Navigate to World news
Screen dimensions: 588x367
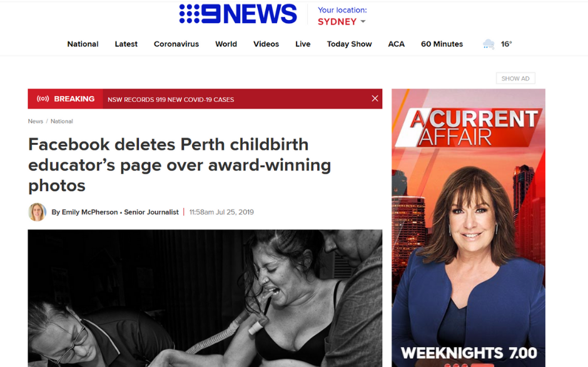pos(226,44)
